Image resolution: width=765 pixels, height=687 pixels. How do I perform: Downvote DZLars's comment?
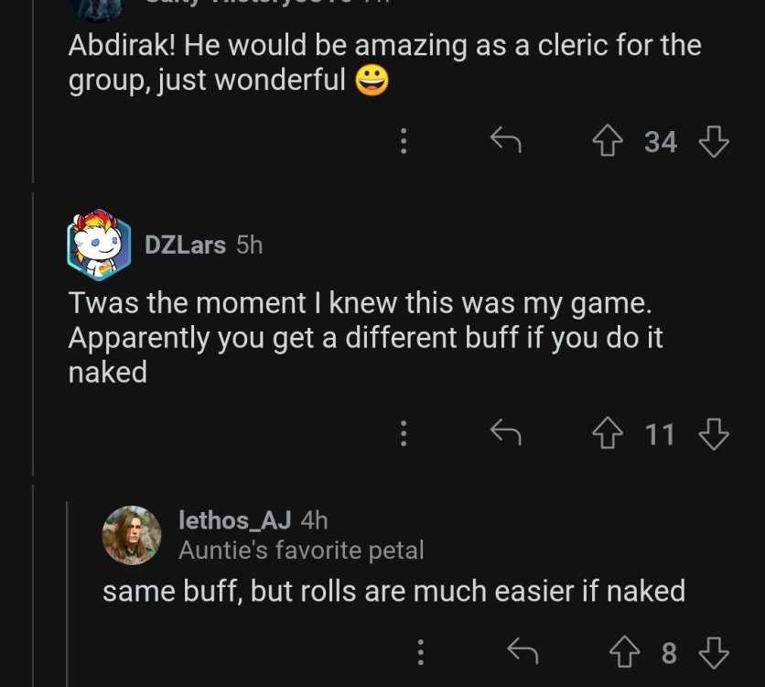(x=713, y=432)
